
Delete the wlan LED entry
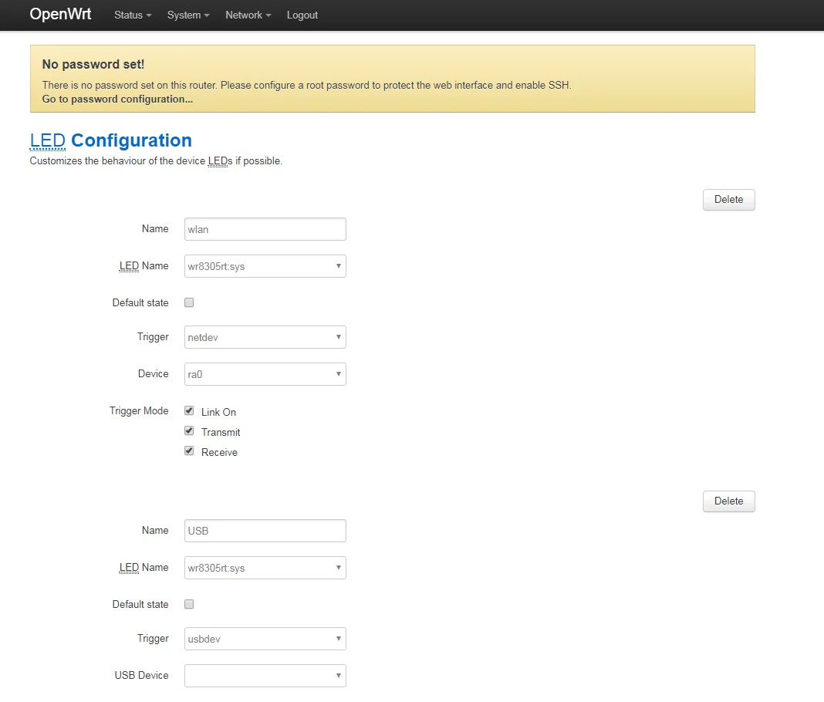(728, 200)
